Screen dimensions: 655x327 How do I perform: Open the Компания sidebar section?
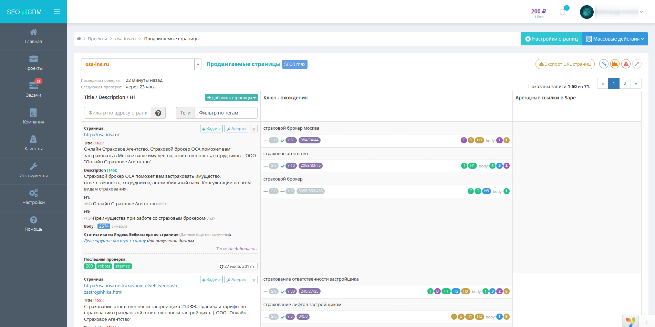33,117
